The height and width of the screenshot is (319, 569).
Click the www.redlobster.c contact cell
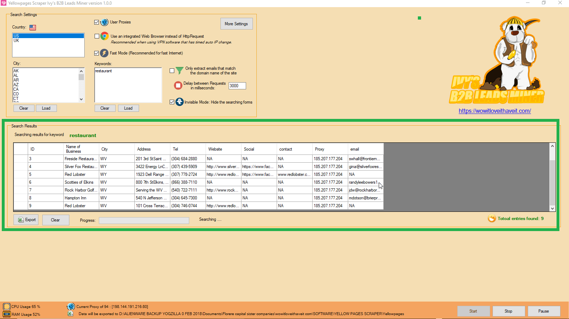295,174
